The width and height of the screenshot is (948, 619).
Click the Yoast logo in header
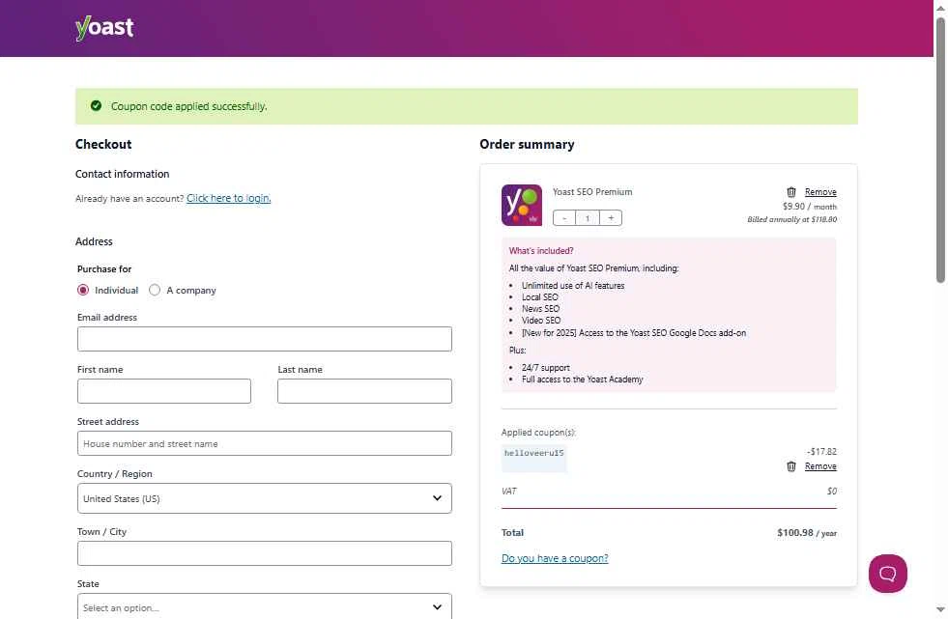pyautogui.click(x=104, y=28)
